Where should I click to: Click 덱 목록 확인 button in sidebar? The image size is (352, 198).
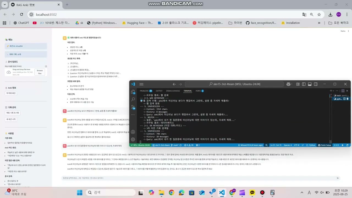(11, 93)
